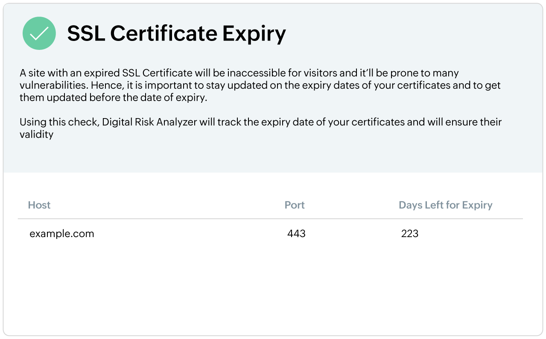
Task: Click the paragraph beginning "Using this check"
Action: pyautogui.click(x=260, y=122)
